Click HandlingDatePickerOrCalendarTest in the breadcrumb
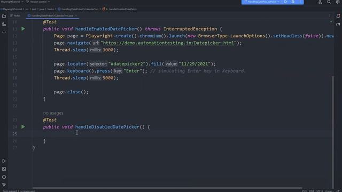342x192 pixels. click(x=80, y=9)
